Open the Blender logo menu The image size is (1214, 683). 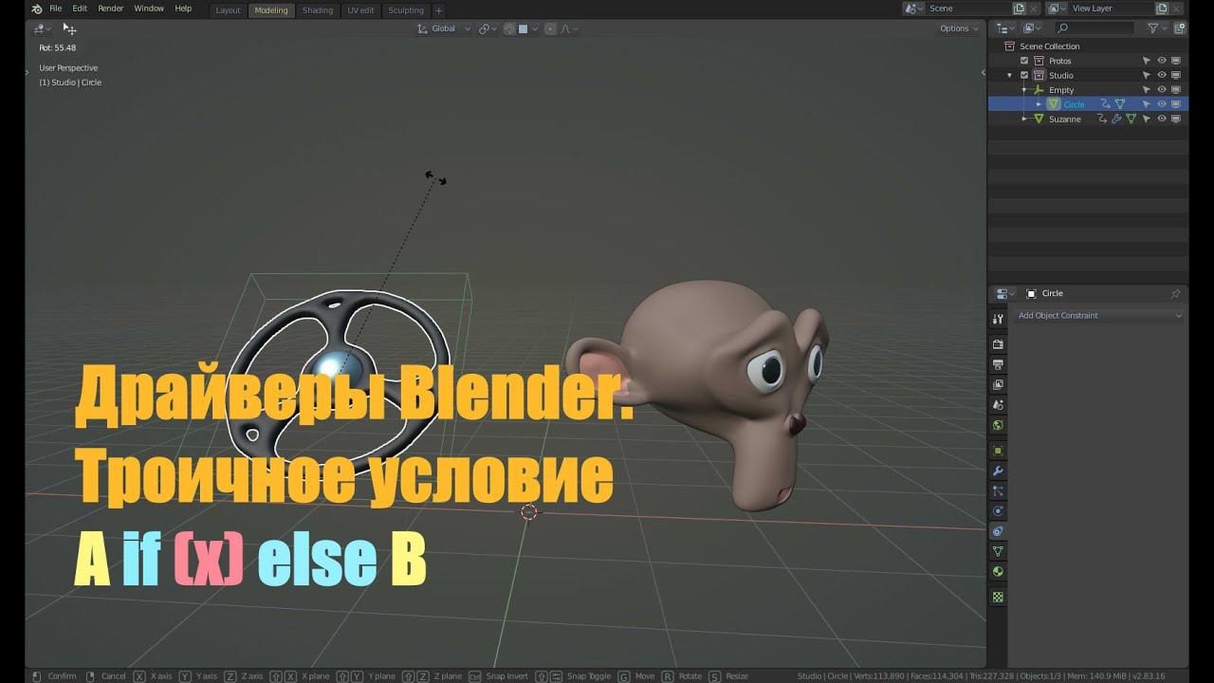pos(36,9)
